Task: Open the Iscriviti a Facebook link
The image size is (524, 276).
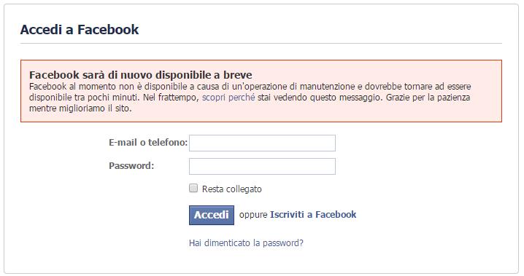Action: (x=313, y=214)
